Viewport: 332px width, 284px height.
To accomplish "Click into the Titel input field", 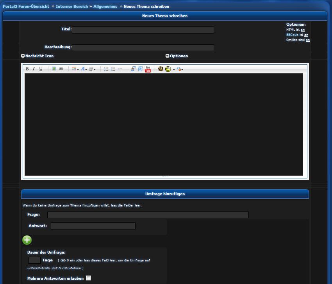I will pos(143,30).
